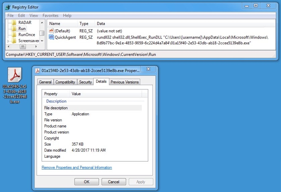The width and height of the screenshot is (281, 192).
Task: Click the desktop exe file name label
Action: pos(15,94)
